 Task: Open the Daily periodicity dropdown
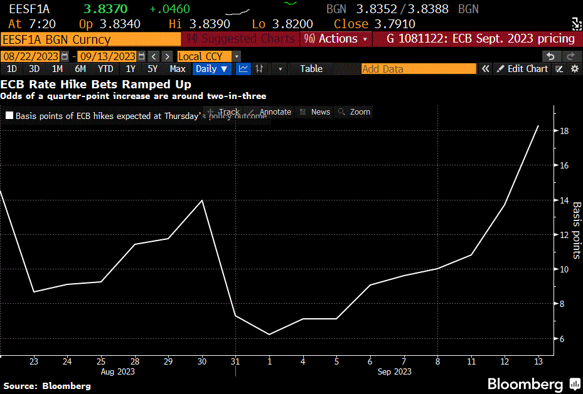211,69
